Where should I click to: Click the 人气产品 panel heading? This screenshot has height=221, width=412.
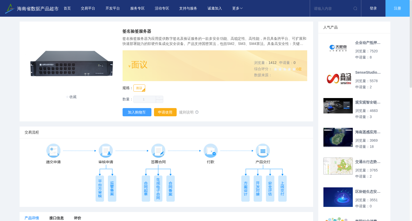point(330,27)
